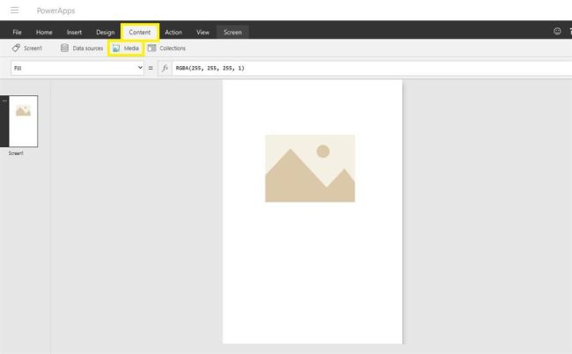Switch to the Home tab
Viewport: 572px width, 354px height.
44,32
